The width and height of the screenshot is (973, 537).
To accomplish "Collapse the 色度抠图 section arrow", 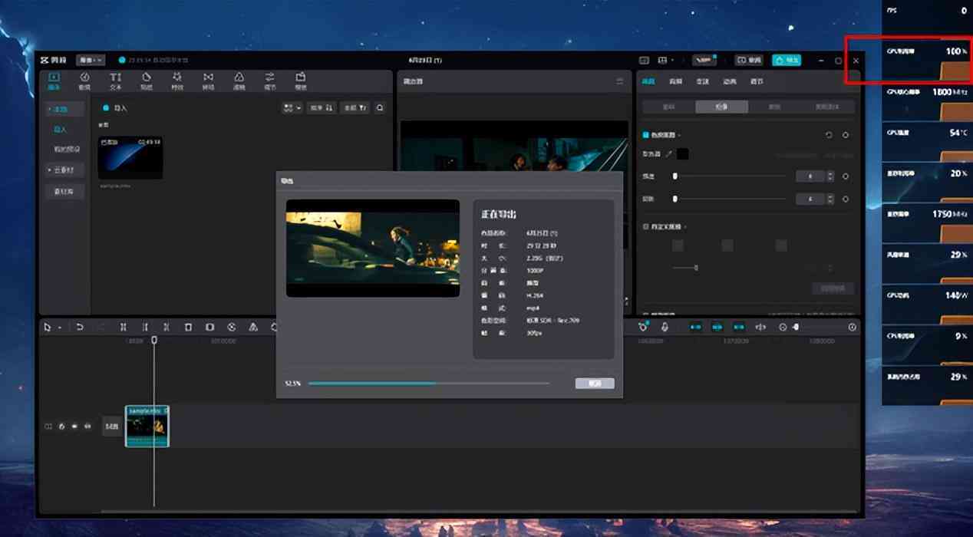I will click(681, 135).
